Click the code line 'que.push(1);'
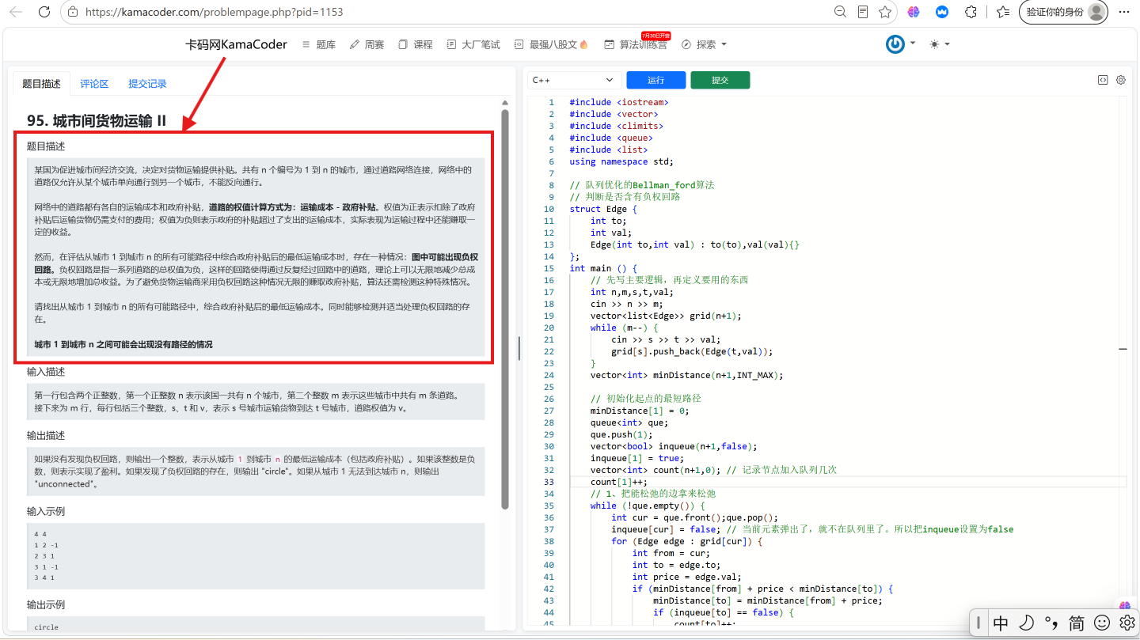The image size is (1140, 640). tap(621, 434)
